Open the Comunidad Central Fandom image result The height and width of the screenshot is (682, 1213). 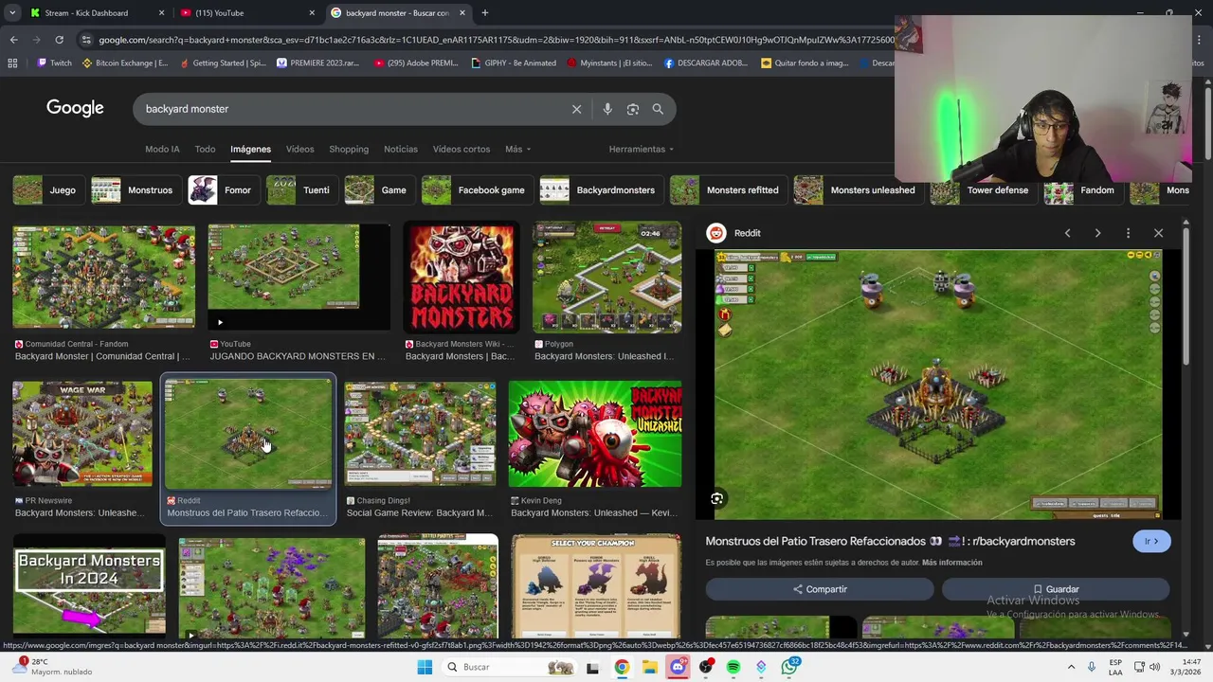point(103,278)
